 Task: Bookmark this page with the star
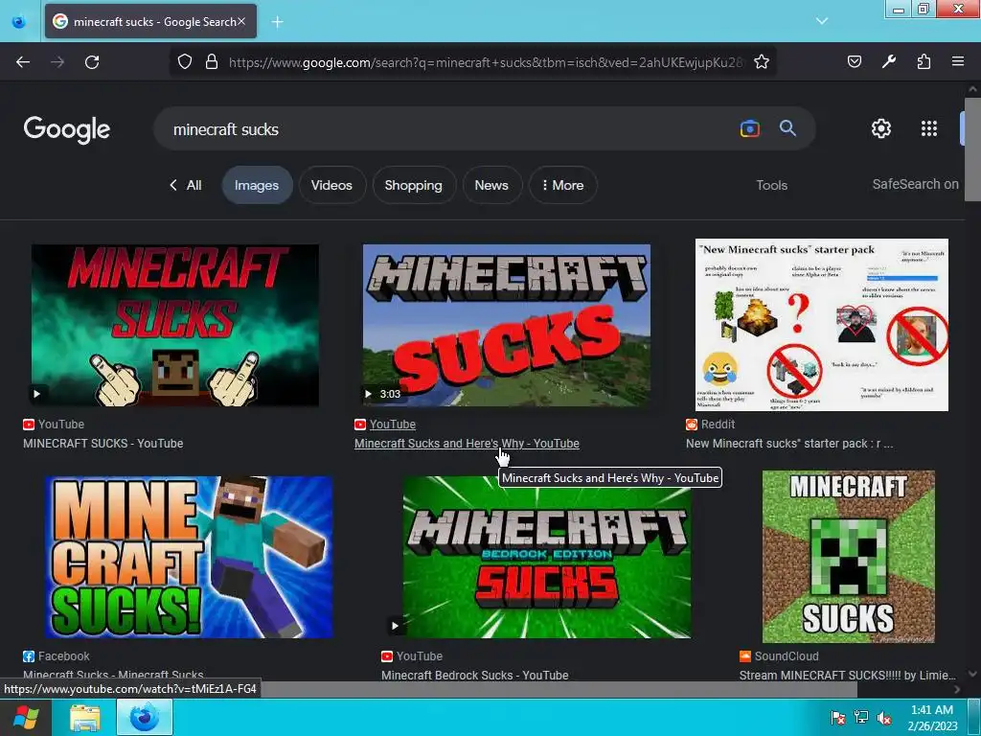pos(762,61)
